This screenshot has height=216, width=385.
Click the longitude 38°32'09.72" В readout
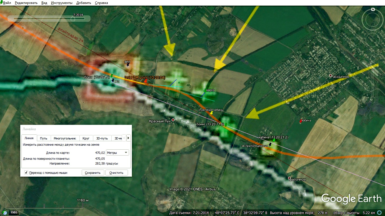tap(255, 213)
